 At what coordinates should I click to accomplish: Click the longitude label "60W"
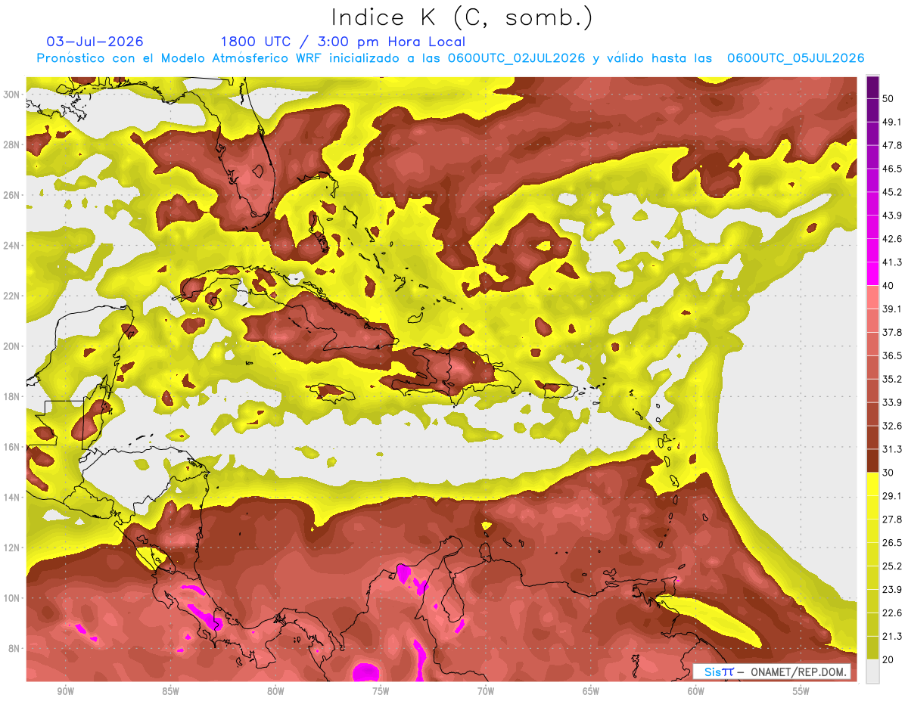point(696,692)
